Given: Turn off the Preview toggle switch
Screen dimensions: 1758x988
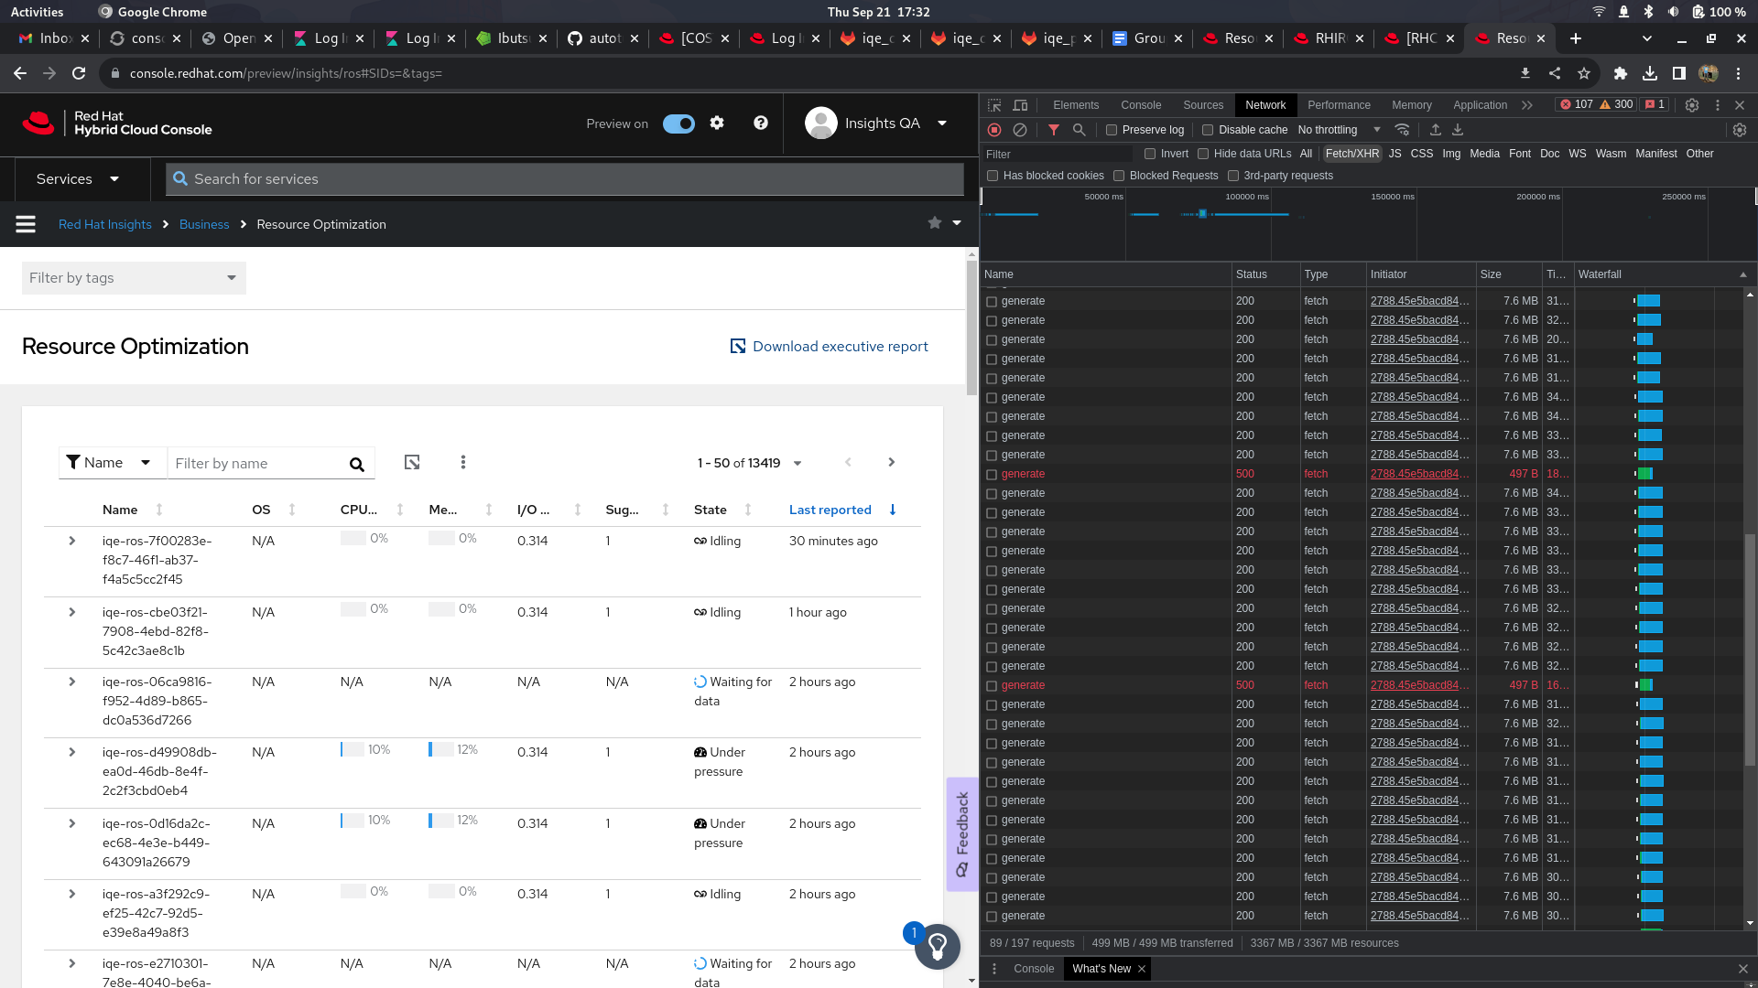Looking at the screenshot, I should [678, 123].
